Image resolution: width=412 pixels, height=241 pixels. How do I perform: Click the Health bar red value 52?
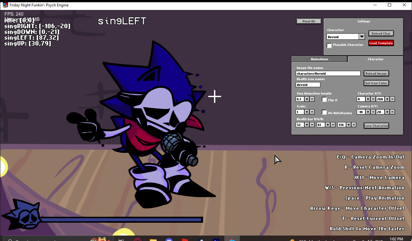(300, 125)
